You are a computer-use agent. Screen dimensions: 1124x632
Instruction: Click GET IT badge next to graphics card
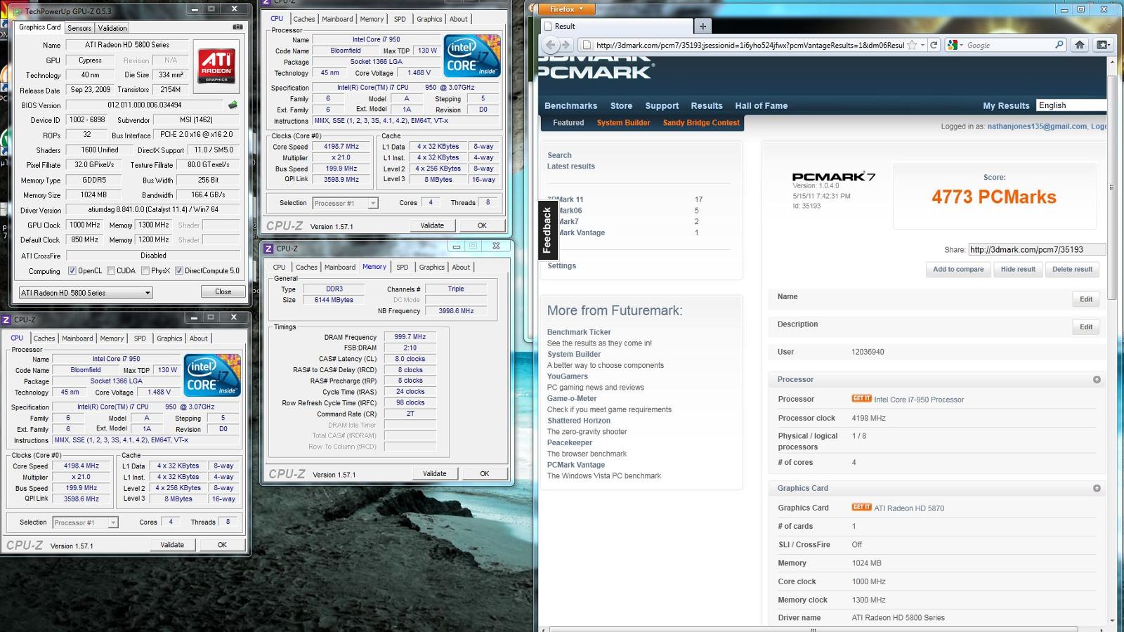click(x=861, y=507)
